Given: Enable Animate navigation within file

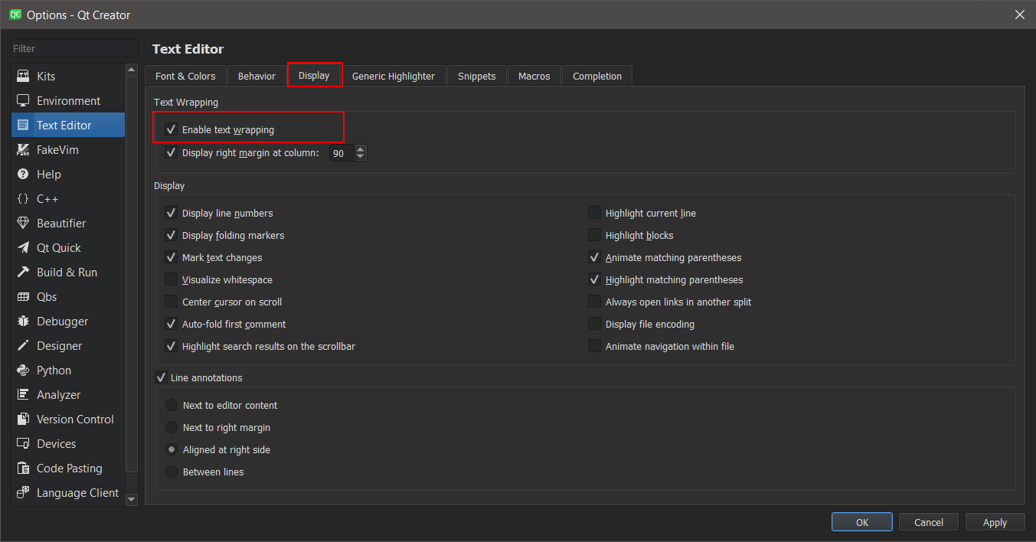Looking at the screenshot, I should [x=595, y=347].
